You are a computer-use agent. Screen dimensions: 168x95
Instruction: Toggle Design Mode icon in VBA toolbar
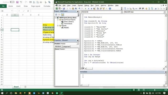[x=94, y=9]
